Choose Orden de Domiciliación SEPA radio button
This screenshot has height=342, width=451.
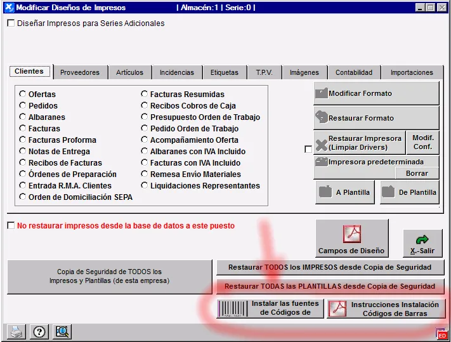coord(23,197)
